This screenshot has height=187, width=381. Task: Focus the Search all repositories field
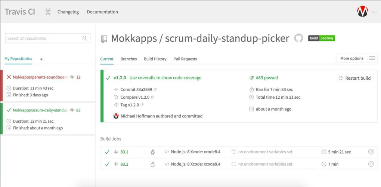(x=48, y=38)
